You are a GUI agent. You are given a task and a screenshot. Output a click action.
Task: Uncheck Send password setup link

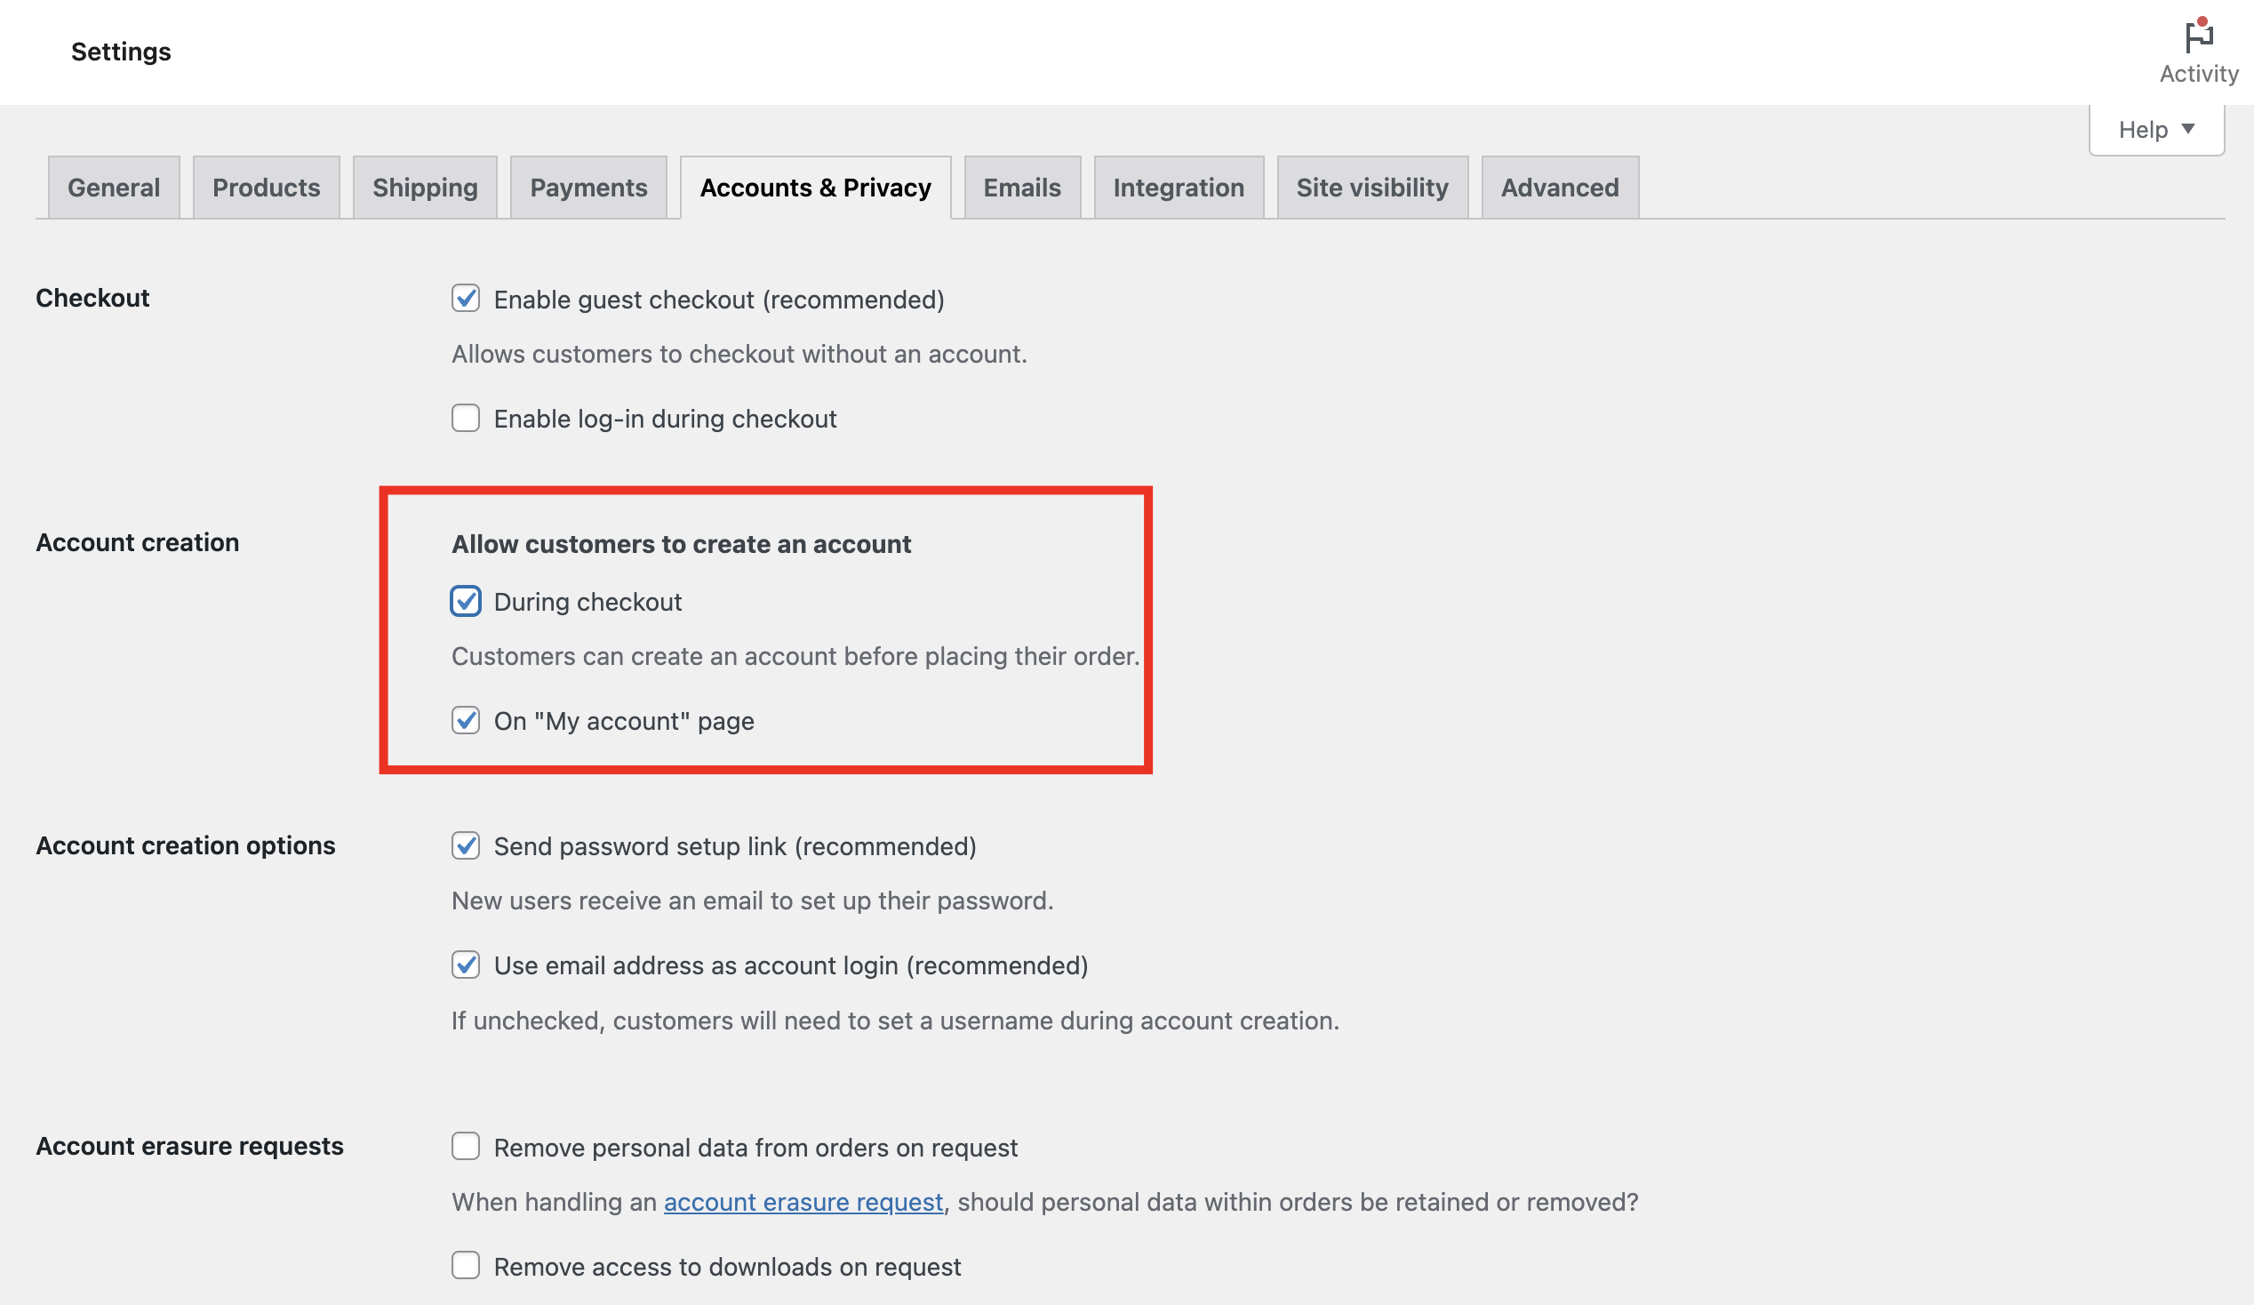[x=465, y=846]
